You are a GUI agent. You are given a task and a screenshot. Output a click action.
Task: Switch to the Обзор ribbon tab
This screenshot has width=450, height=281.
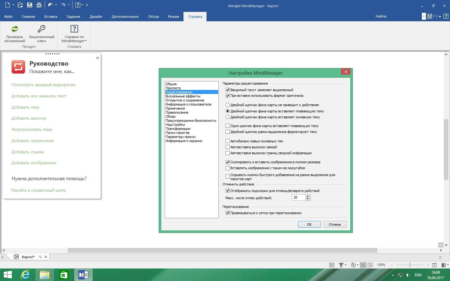[153, 17]
